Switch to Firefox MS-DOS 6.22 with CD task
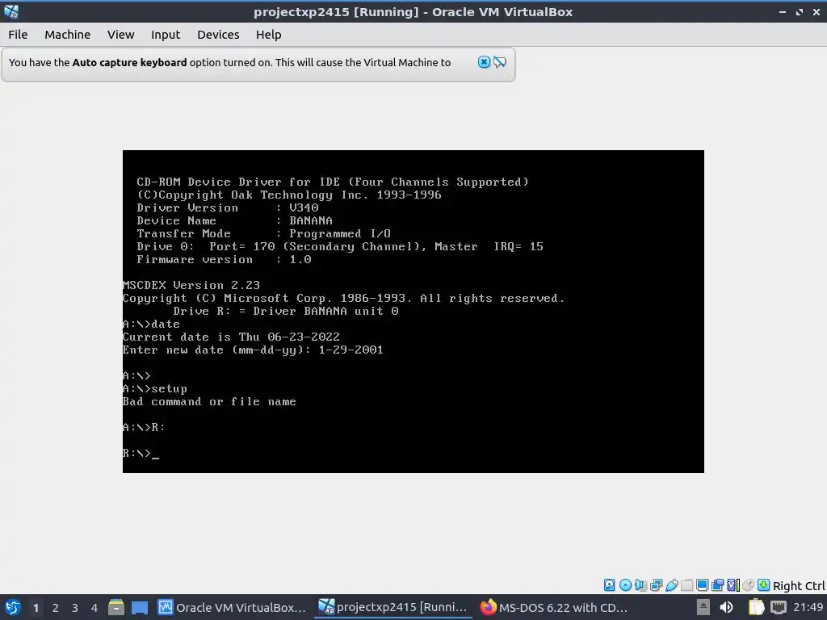Viewport: 827px width, 620px height. (x=554, y=607)
